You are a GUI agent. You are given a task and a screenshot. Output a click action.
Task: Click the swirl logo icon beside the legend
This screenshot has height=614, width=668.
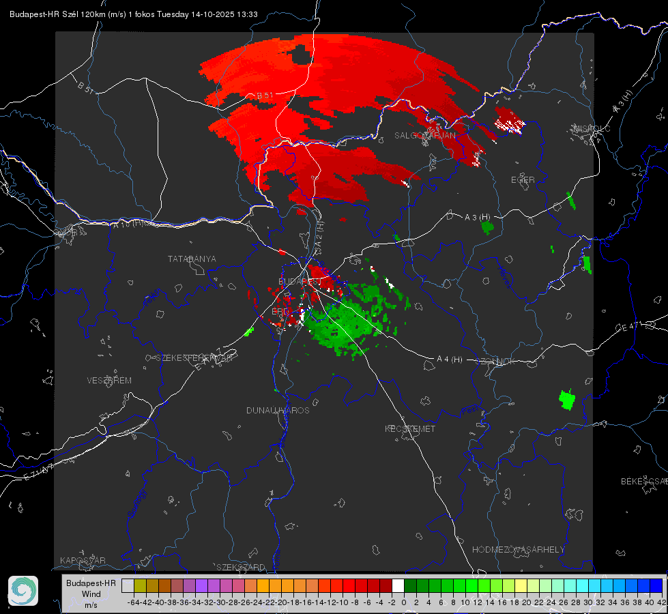(x=23, y=591)
